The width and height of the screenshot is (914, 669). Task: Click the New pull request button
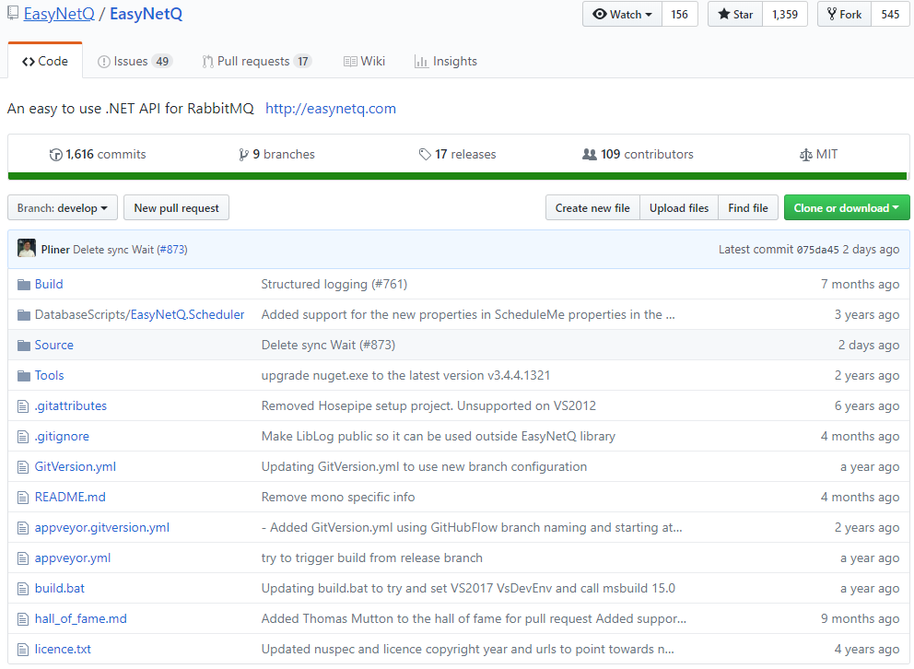(176, 208)
